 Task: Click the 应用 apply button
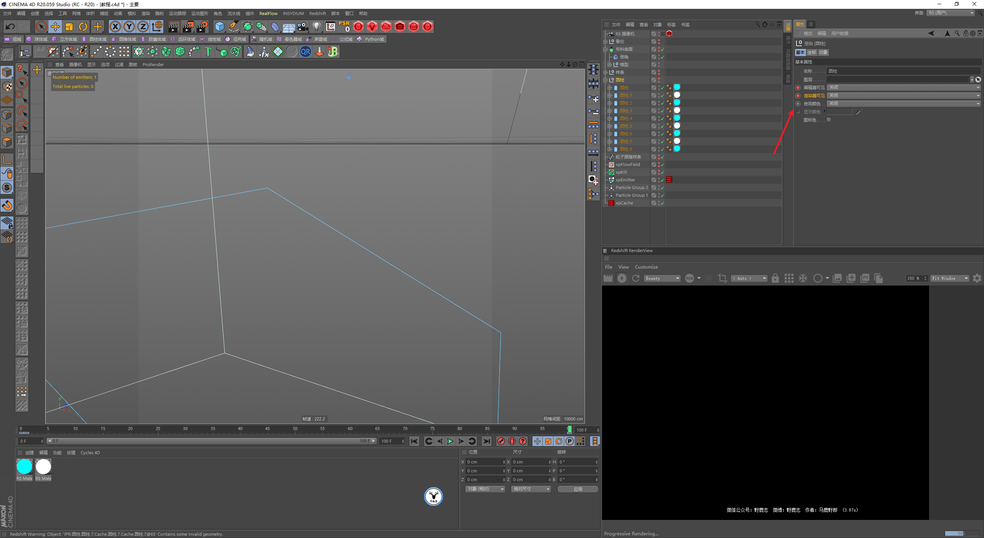tap(578, 489)
